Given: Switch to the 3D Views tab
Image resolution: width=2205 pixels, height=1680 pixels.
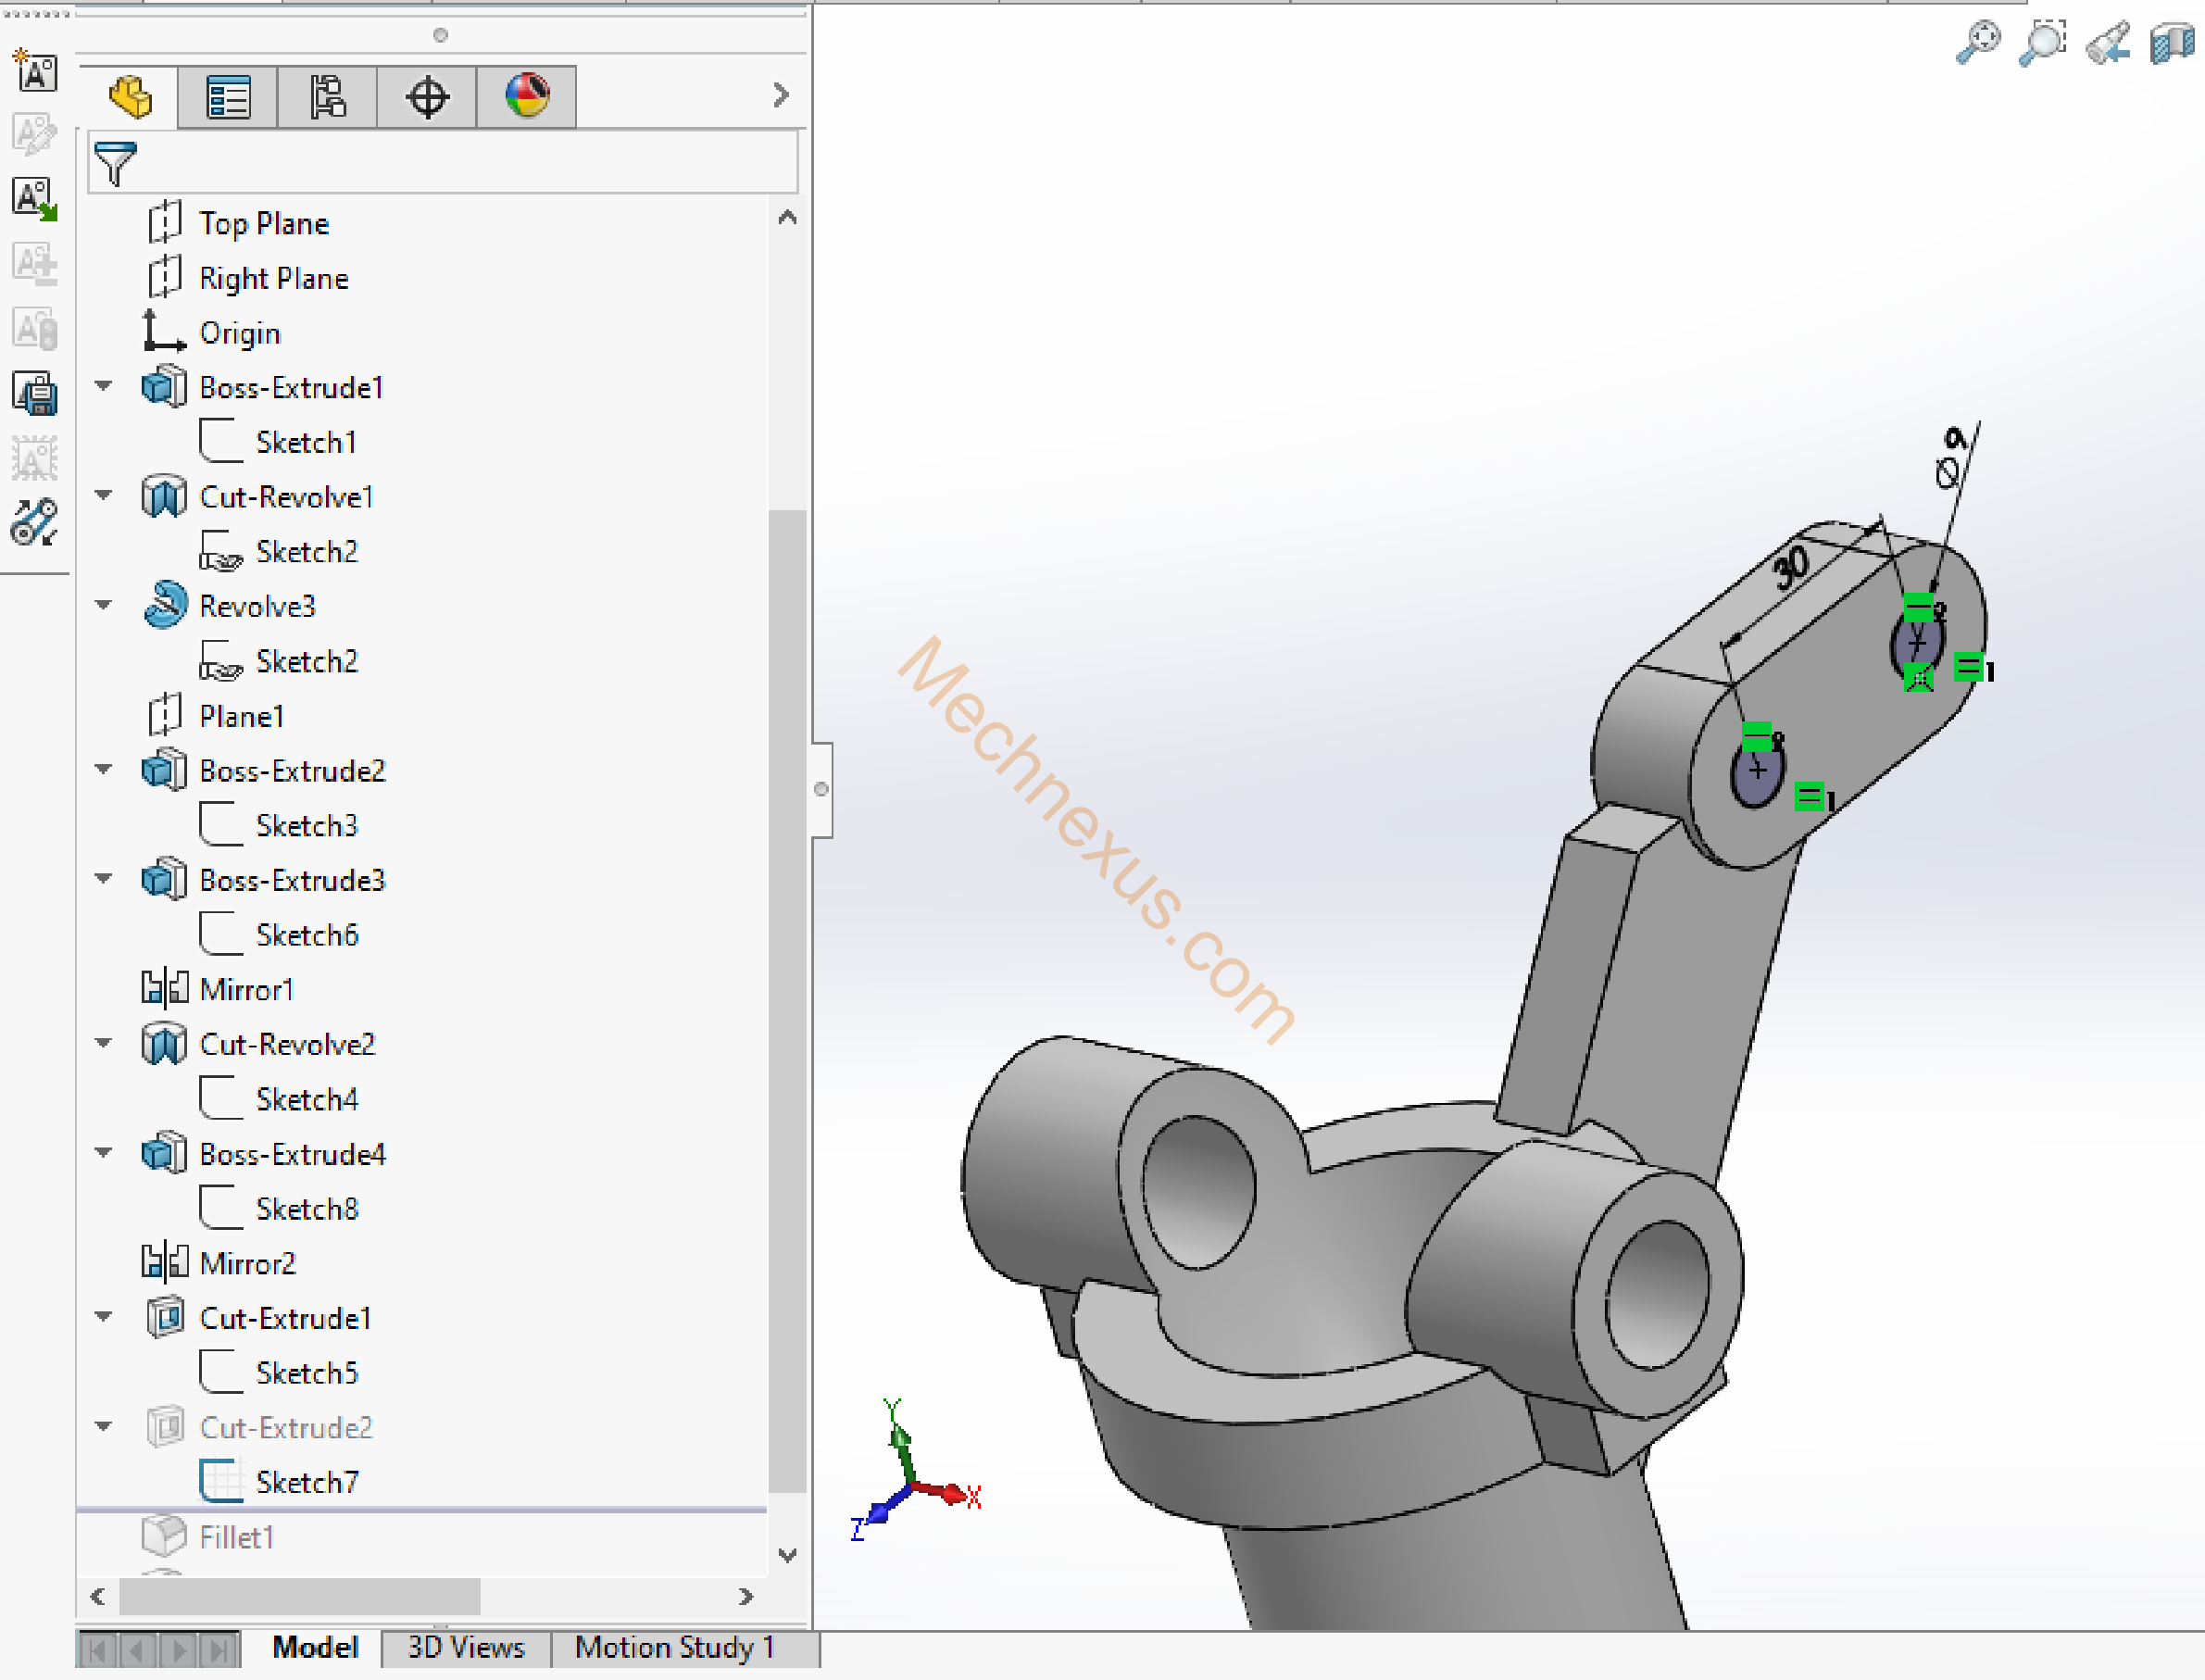Looking at the screenshot, I should [466, 1647].
